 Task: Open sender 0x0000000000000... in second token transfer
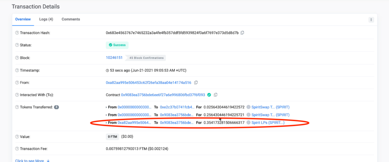point(134,115)
